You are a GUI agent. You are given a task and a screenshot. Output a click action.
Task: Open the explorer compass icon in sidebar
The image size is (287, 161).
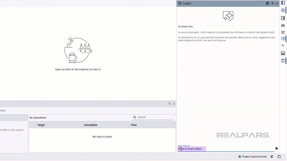pos(283,10)
